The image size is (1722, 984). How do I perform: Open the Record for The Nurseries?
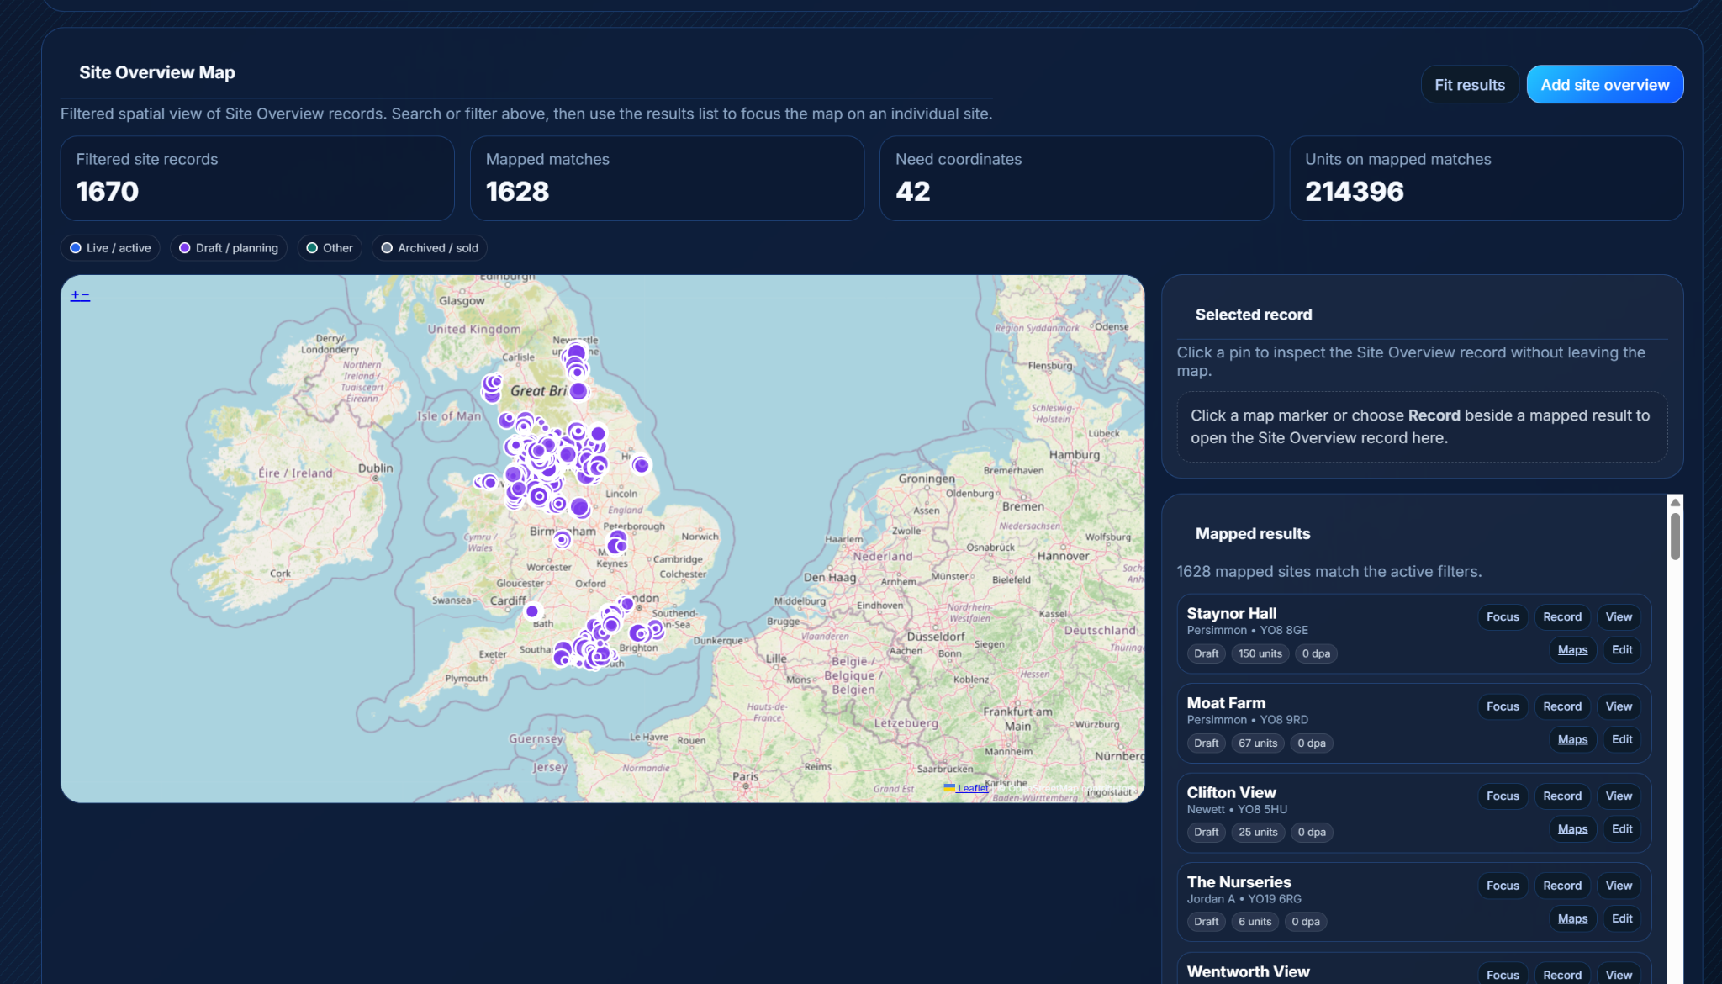(x=1562, y=886)
